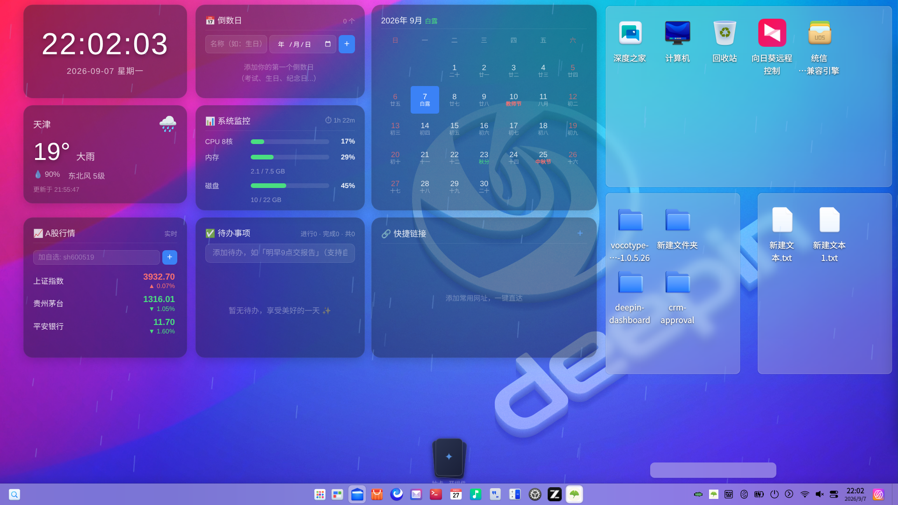Open the calculator in the dock

(515, 494)
